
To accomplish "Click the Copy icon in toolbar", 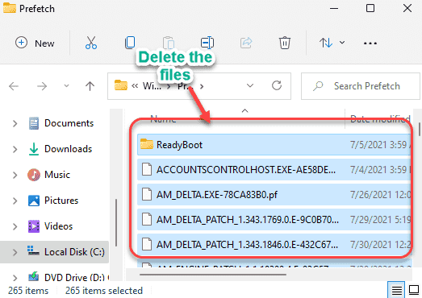I will click(130, 43).
